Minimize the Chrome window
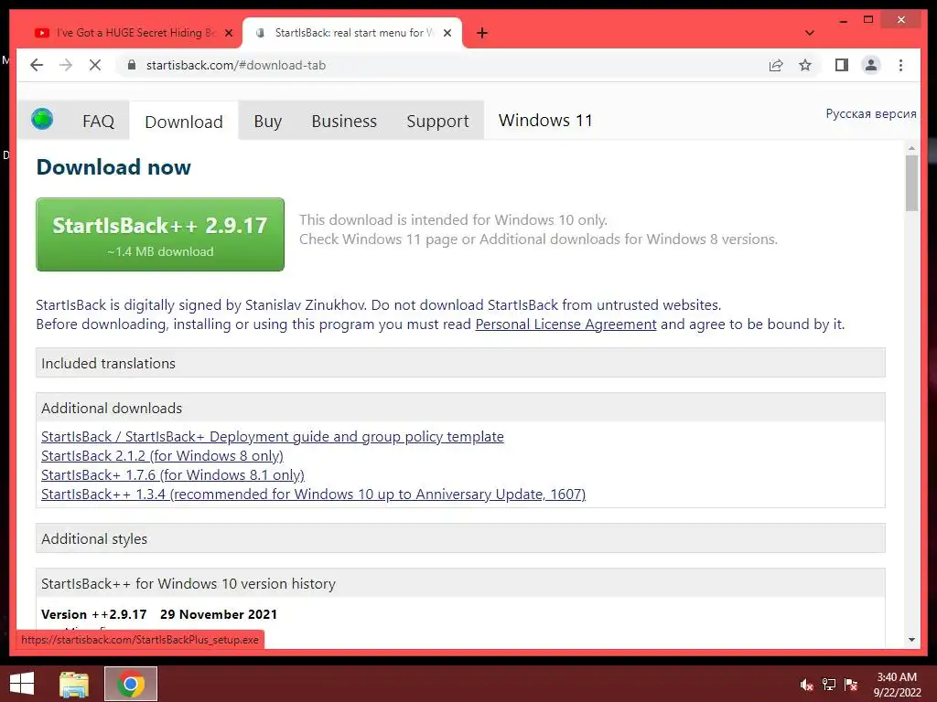 [x=843, y=20]
